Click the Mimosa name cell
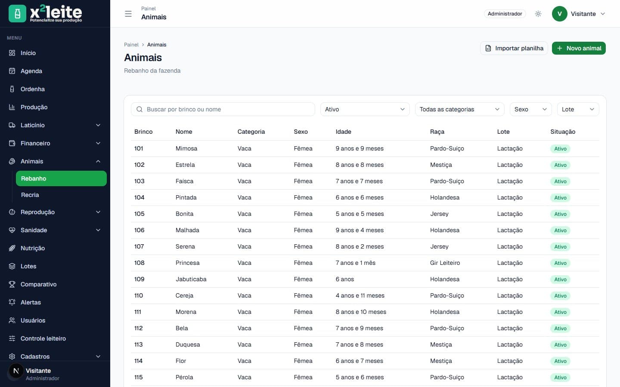Image resolution: width=620 pixels, height=387 pixels. point(186,148)
